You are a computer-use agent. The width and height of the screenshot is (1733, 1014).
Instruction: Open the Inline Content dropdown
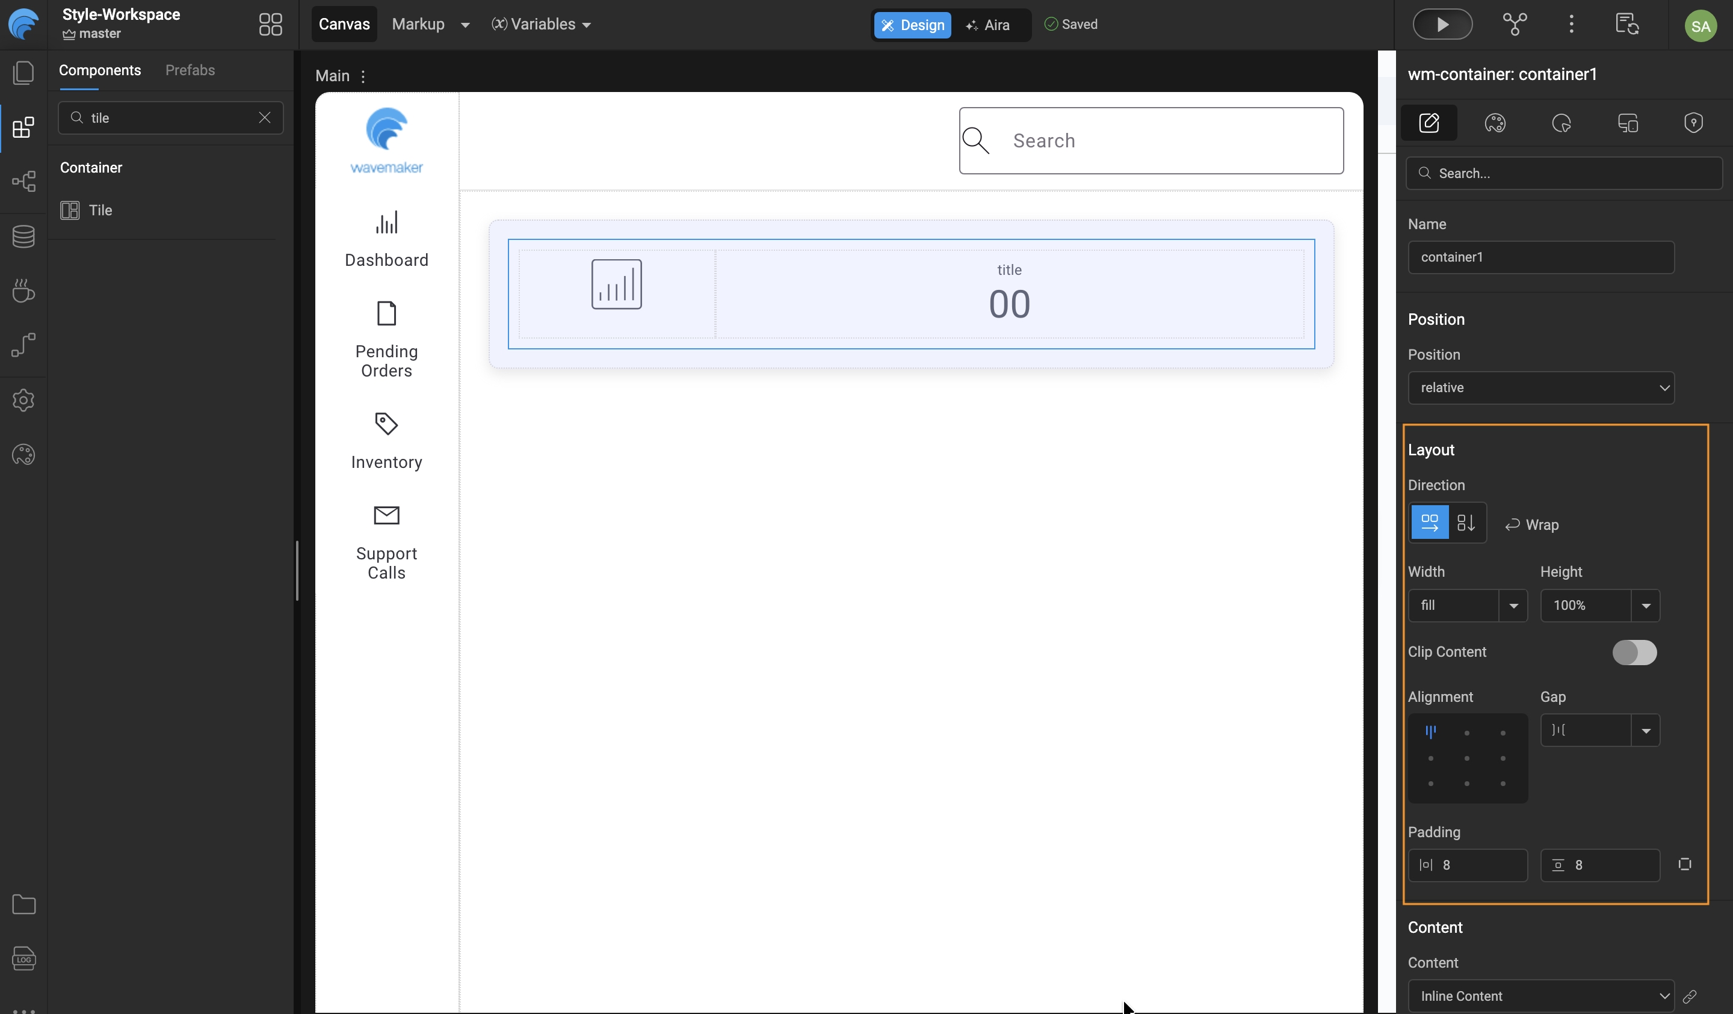pos(1541,995)
